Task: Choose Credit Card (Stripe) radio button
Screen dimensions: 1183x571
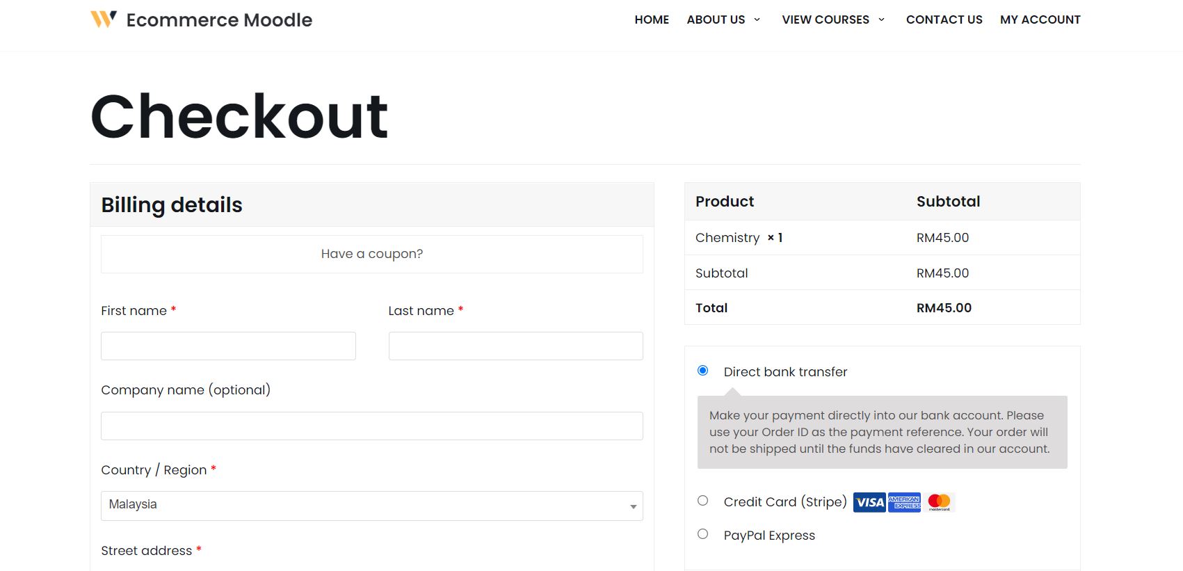Action: 703,501
